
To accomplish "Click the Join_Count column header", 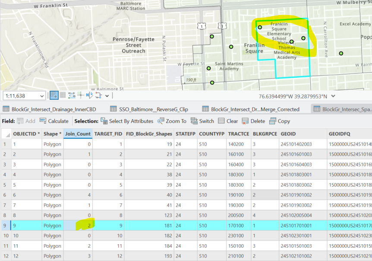I will (78, 134).
